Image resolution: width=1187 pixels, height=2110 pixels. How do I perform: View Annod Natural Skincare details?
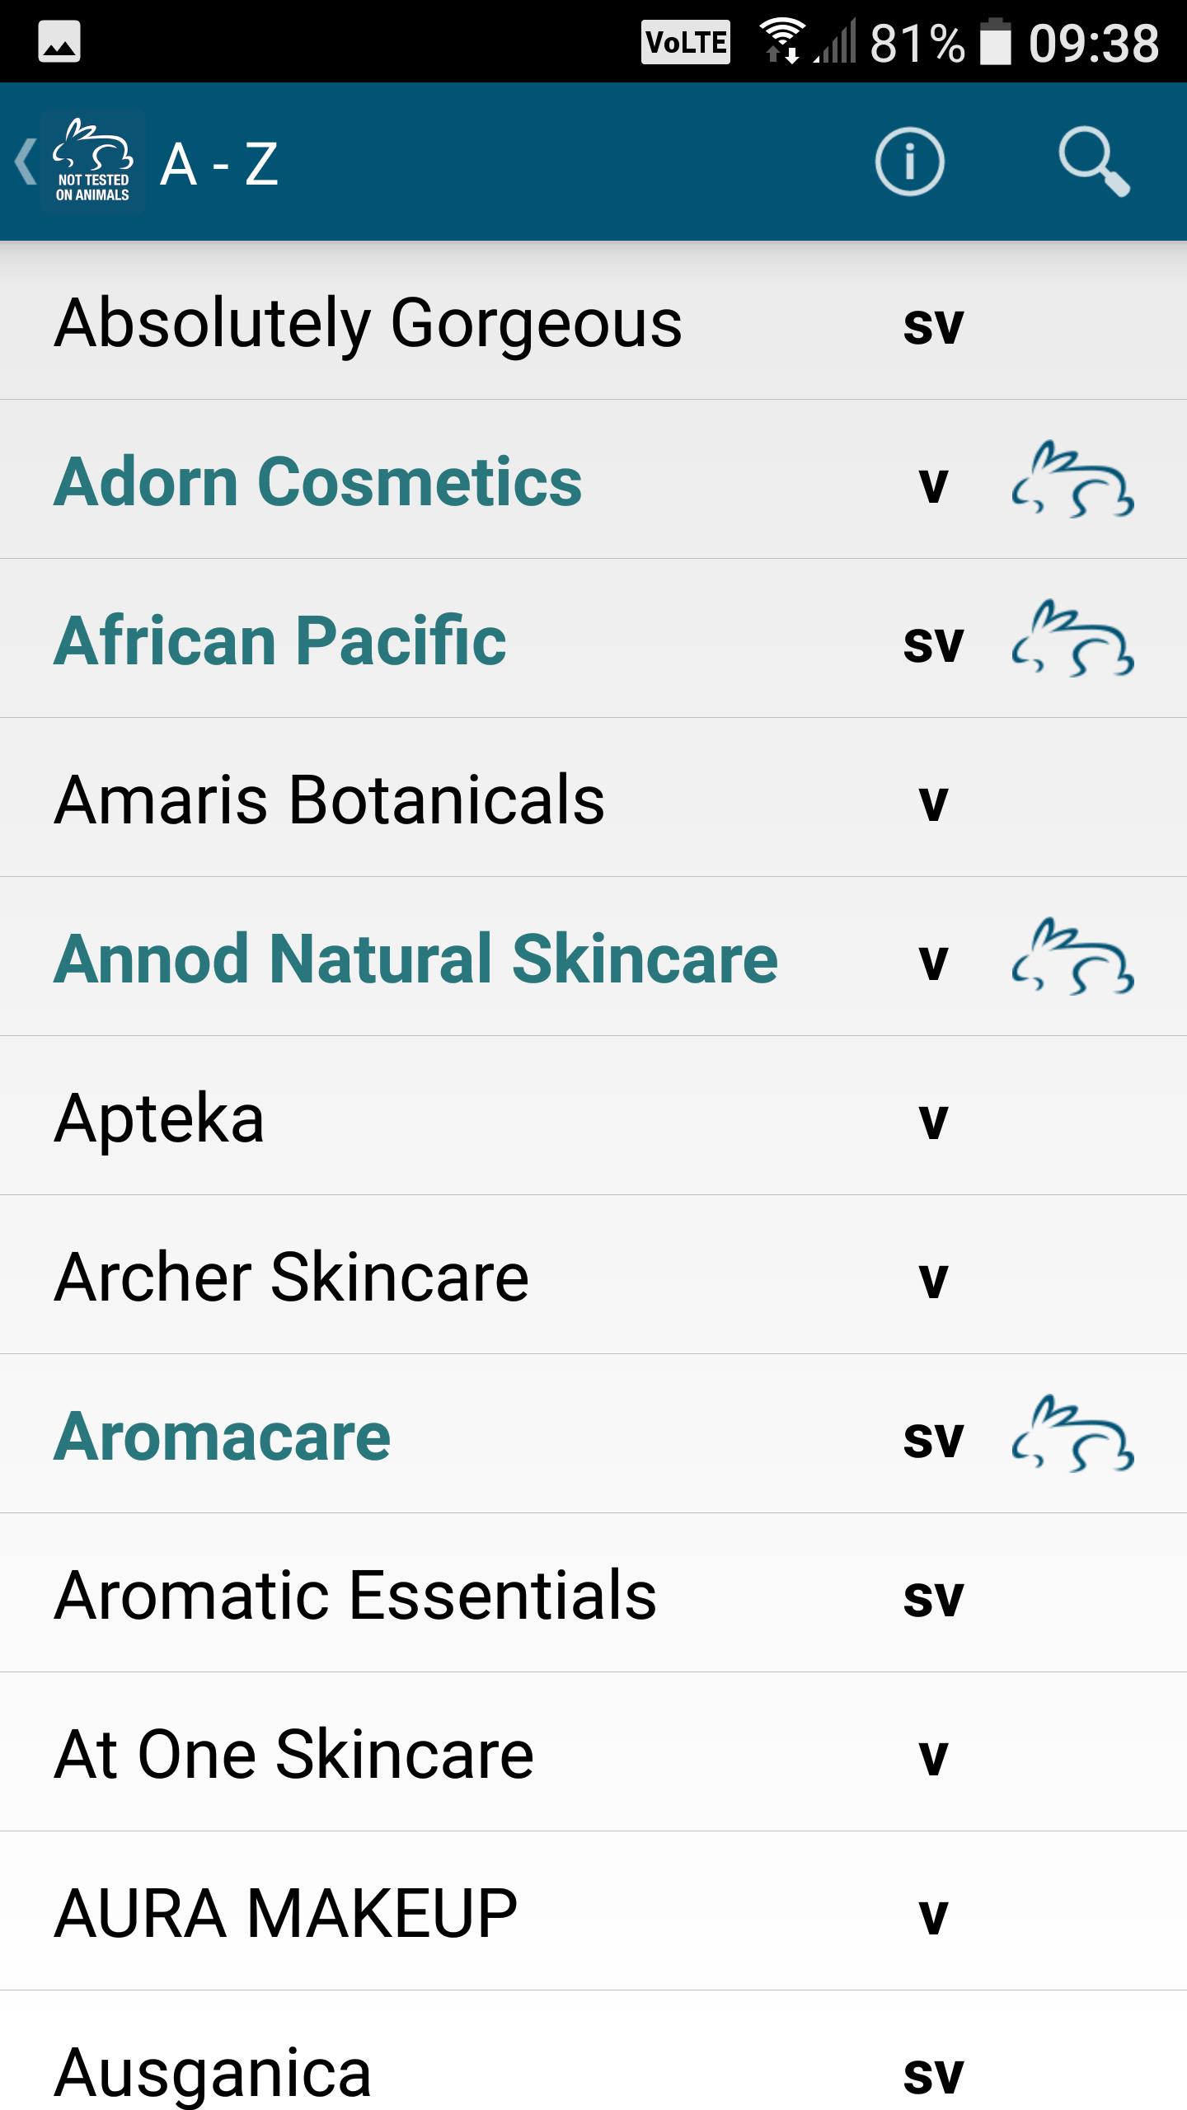(x=415, y=959)
